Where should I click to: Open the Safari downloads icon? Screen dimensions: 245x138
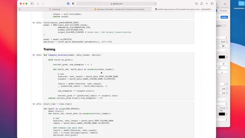pyautogui.click(x=196, y=3)
